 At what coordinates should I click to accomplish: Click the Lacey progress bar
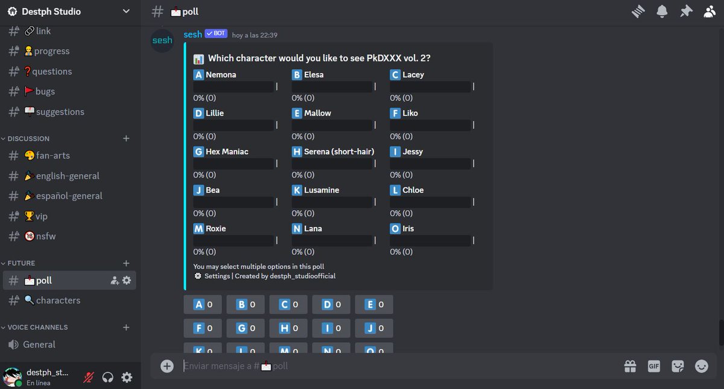pyautogui.click(x=430, y=87)
